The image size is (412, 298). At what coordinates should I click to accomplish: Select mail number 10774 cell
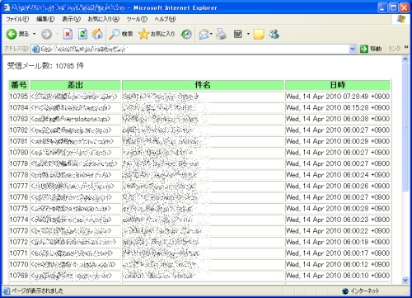(19, 220)
